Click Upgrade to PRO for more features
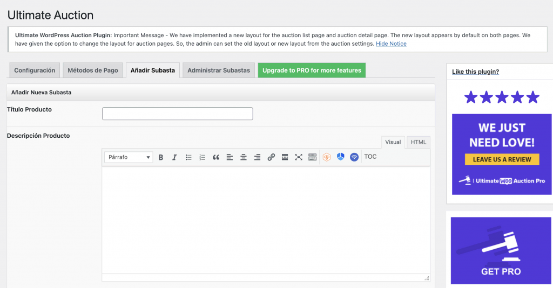 coord(312,71)
